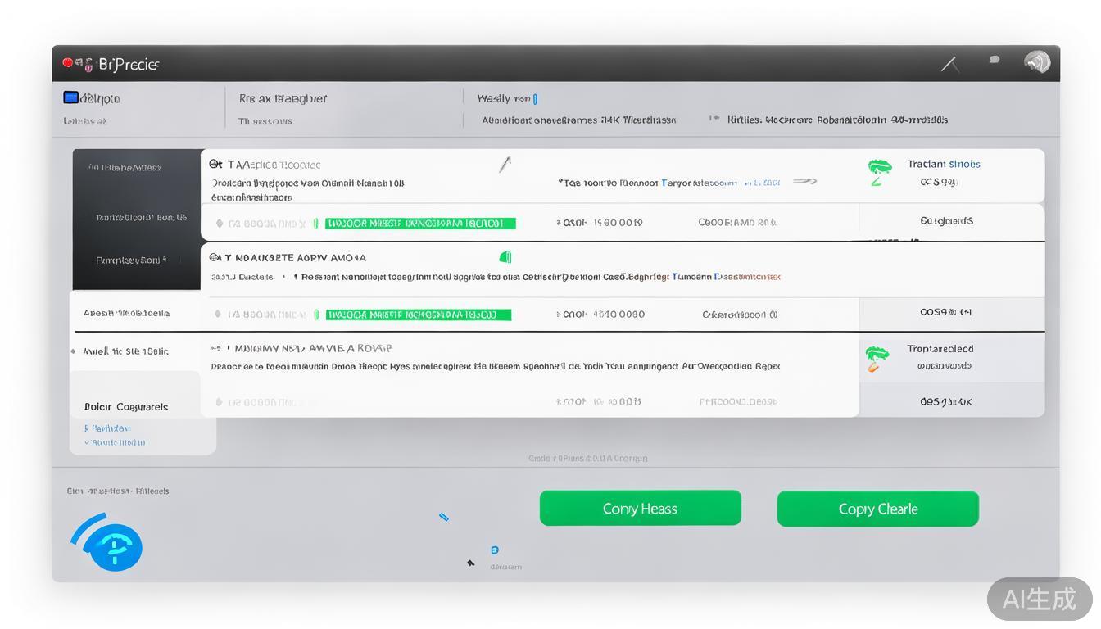Viewport: 1101px width, 629px height.
Task: Expand the blue chevron item under Boicir Cogurarels
Action: [x=115, y=442]
